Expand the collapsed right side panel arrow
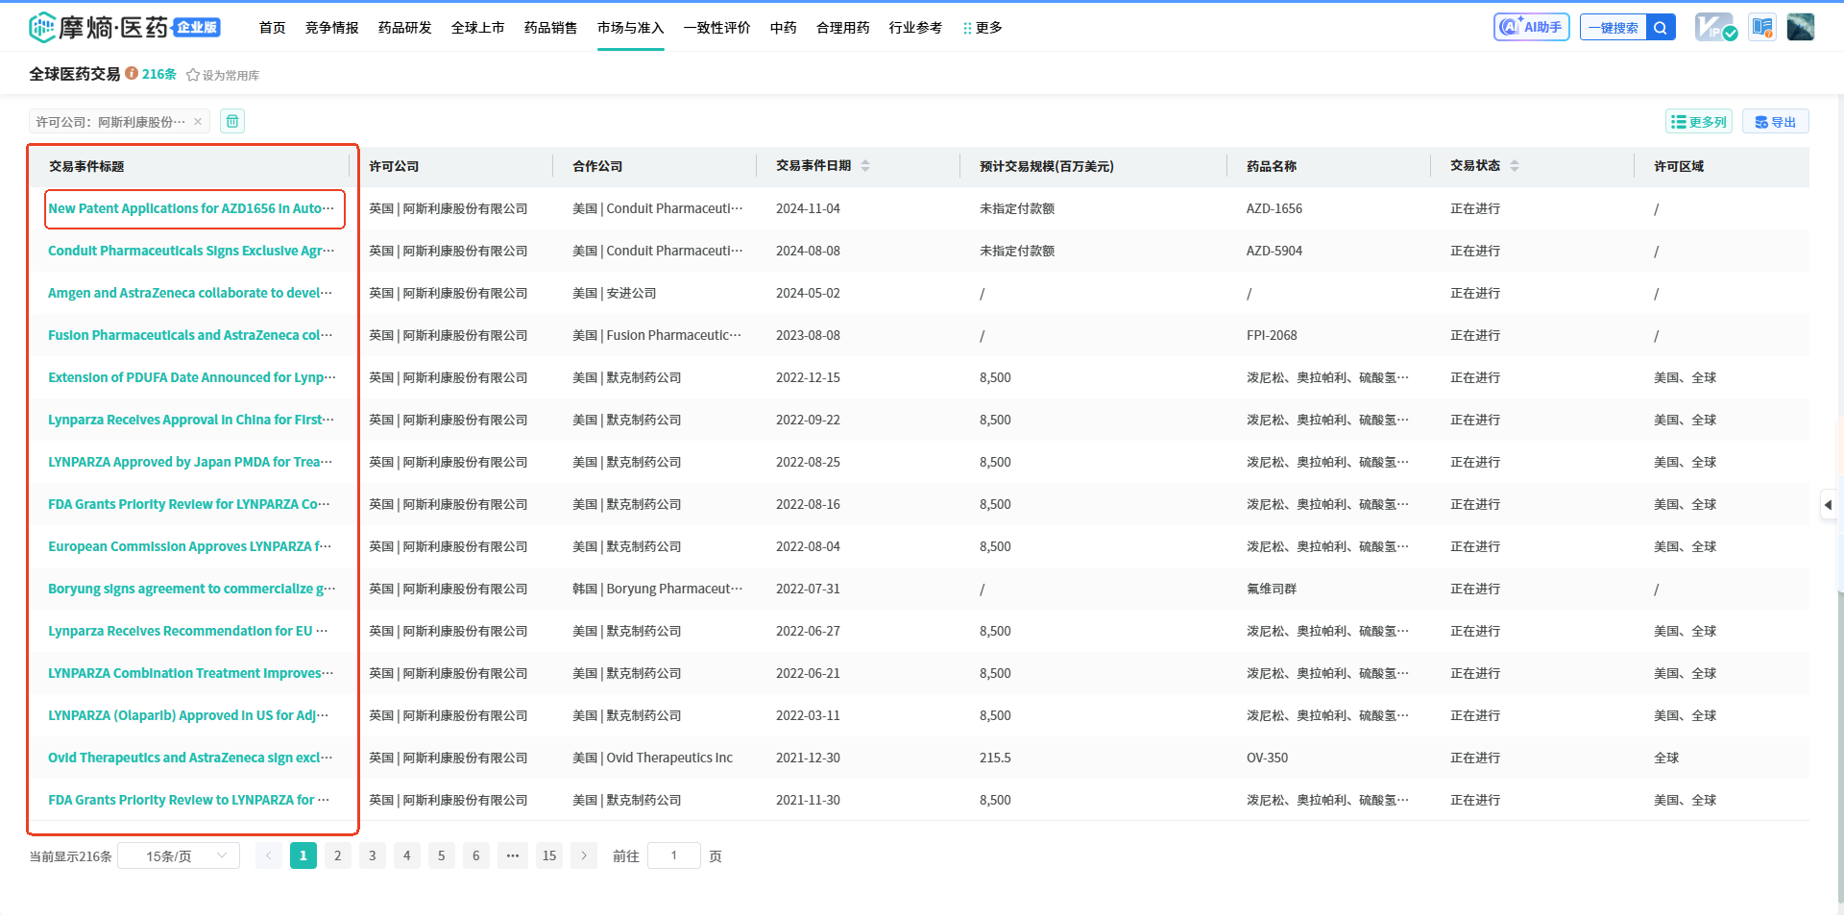This screenshot has width=1844, height=915. [x=1828, y=504]
